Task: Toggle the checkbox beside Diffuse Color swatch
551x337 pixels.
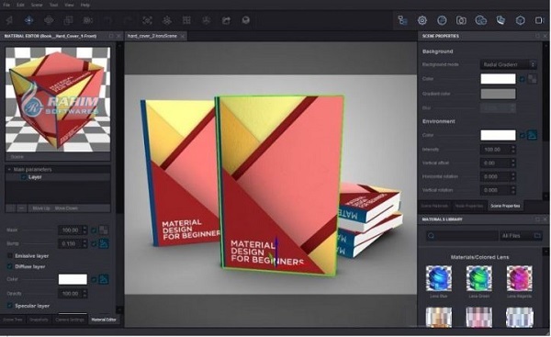Action: tap(94, 279)
